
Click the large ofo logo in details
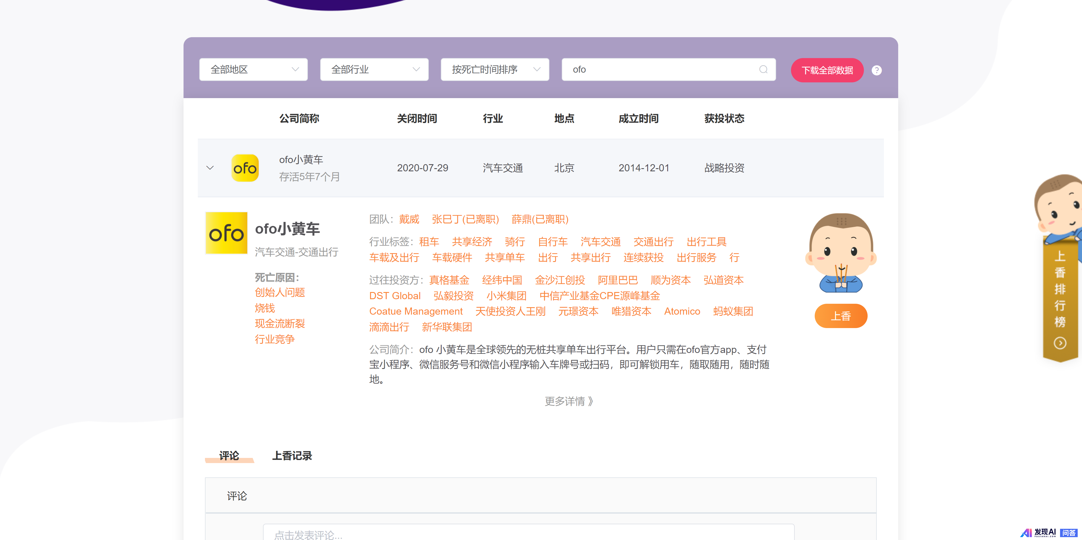click(226, 233)
